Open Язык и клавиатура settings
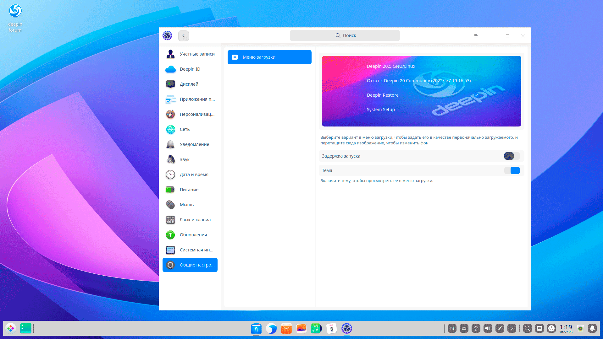Screen dimensions: 603x339 coord(190,220)
